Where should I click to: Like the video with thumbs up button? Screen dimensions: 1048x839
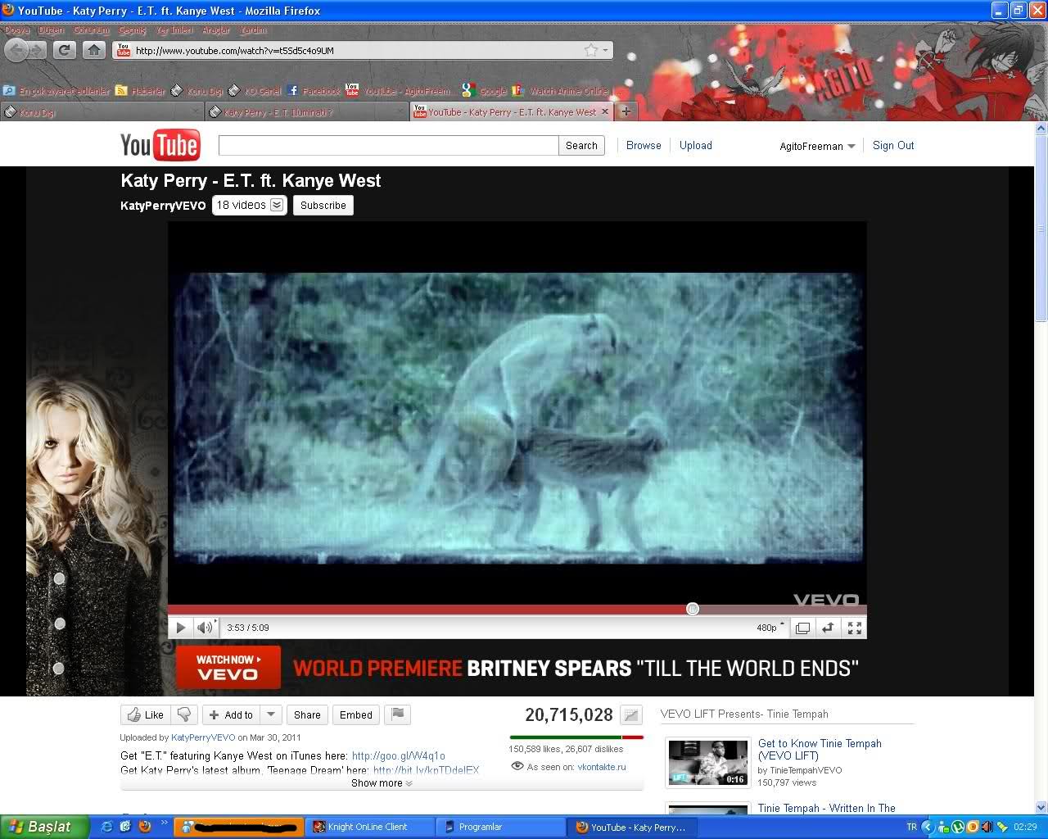144,714
